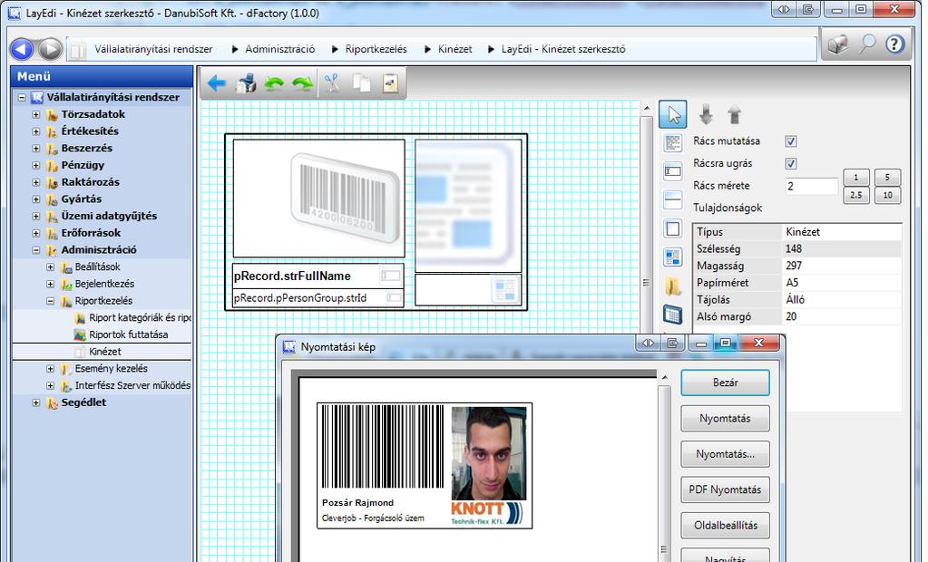Click Adminisztráció in the breadcrumb bar
Image resolution: width=928 pixels, height=562 pixels.
coord(280,49)
